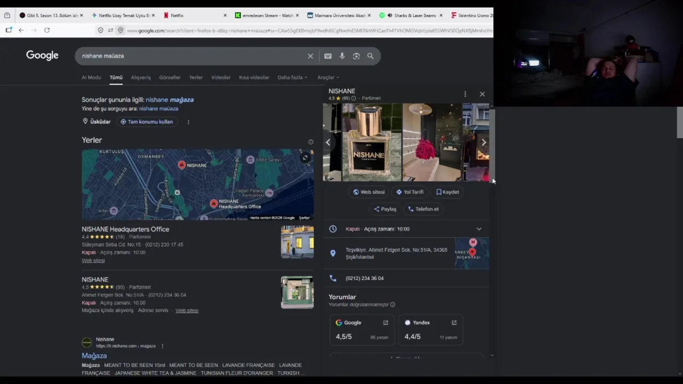Switch to the Kısa videolar tab
This screenshot has width=683, height=384.
click(254, 77)
